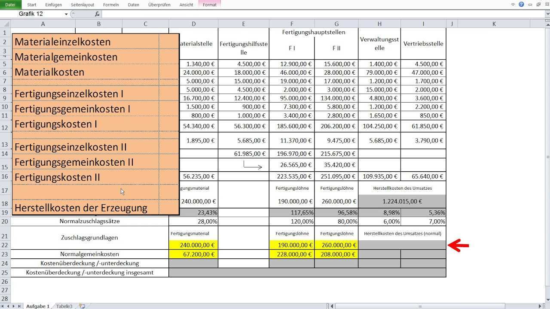The width and height of the screenshot is (550, 309).
Task: Minimize the ribbon with the caret icon
Action: tap(513, 4)
